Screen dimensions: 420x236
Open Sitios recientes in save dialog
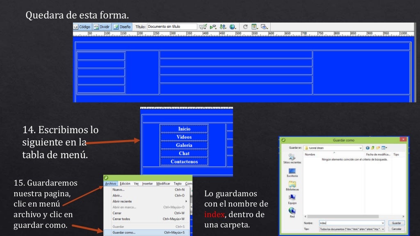[x=292, y=159]
